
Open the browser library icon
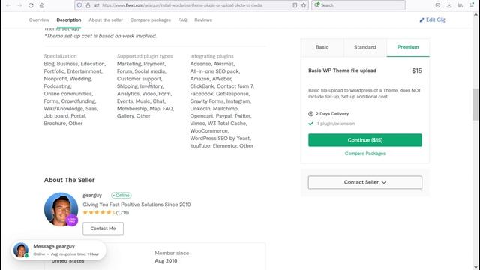(x=460, y=5)
